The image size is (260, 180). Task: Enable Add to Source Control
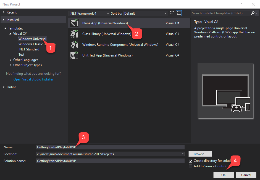191,166
